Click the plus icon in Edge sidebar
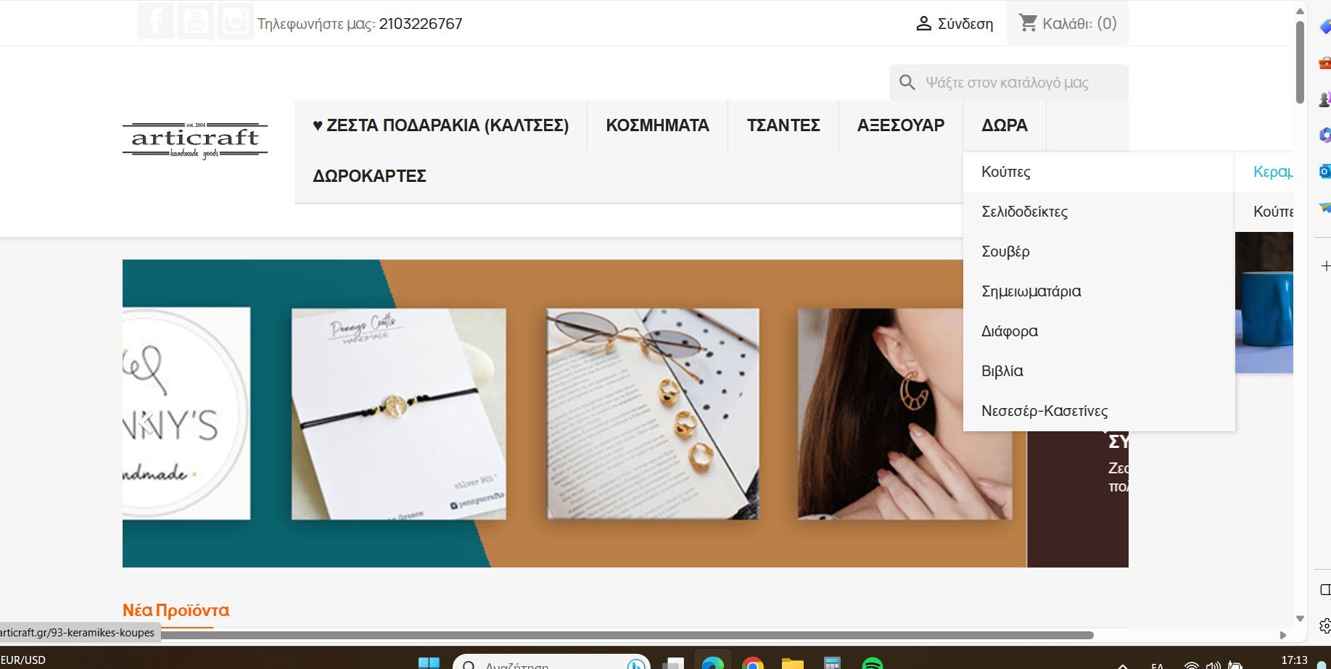 point(1325,266)
